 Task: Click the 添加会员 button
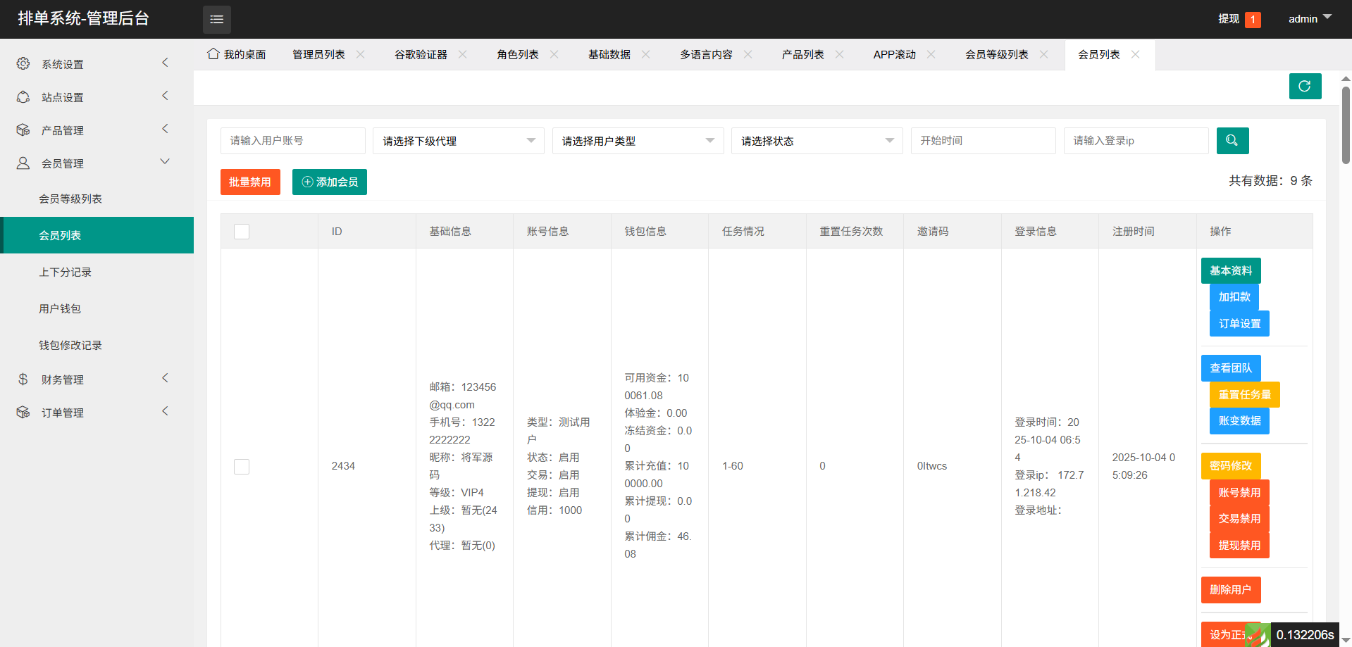pos(330,182)
